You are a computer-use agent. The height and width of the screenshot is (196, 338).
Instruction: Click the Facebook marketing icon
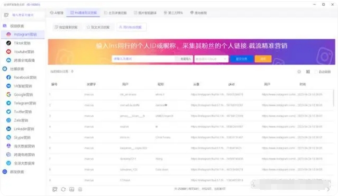(x=9, y=77)
